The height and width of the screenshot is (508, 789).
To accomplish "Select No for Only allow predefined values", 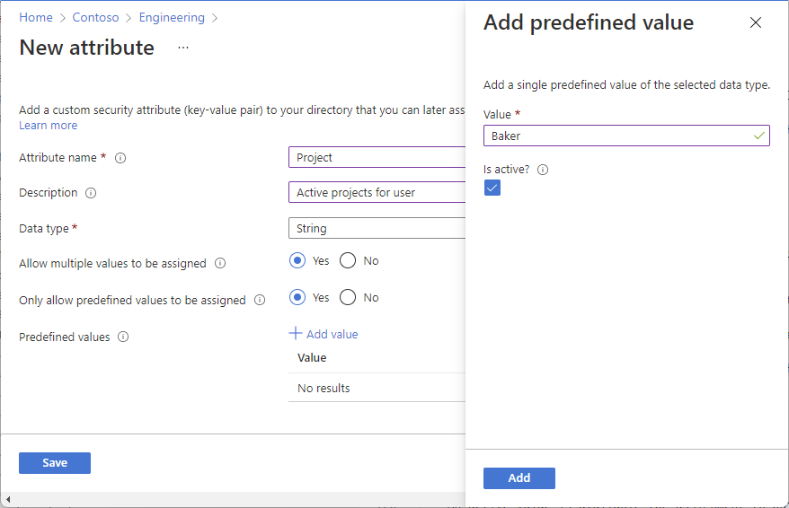I will point(348,297).
